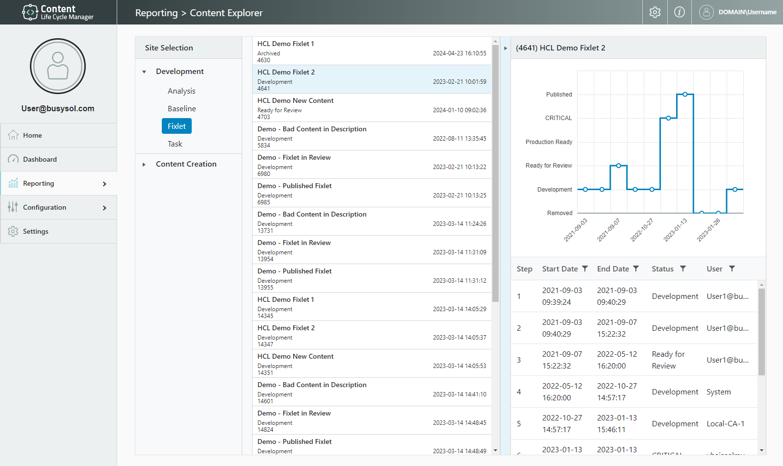The image size is (783, 466).
Task: Select Demo - Fixlet in Review item 6980
Action: (x=372, y=165)
